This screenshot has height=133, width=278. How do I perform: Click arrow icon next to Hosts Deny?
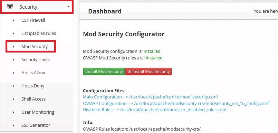pyautogui.click(x=13, y=86)
